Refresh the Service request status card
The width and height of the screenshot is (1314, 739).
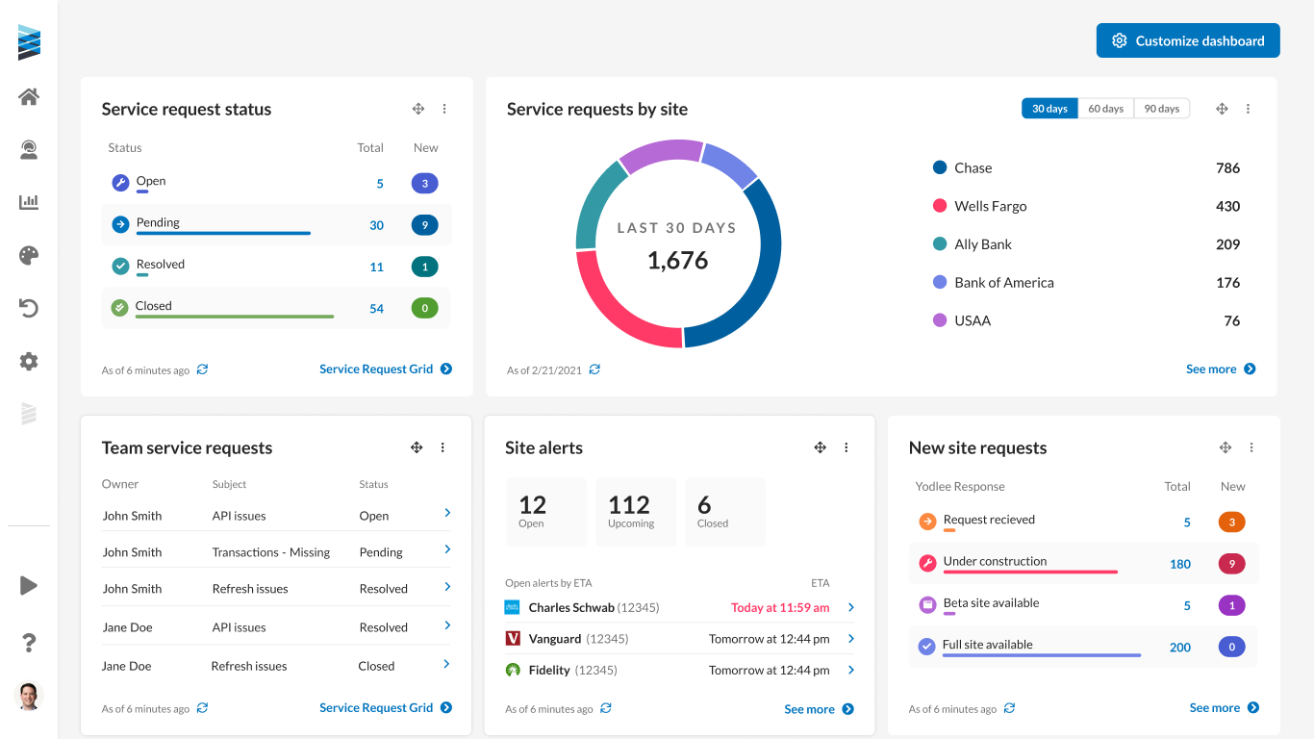(x=202, y=369)
